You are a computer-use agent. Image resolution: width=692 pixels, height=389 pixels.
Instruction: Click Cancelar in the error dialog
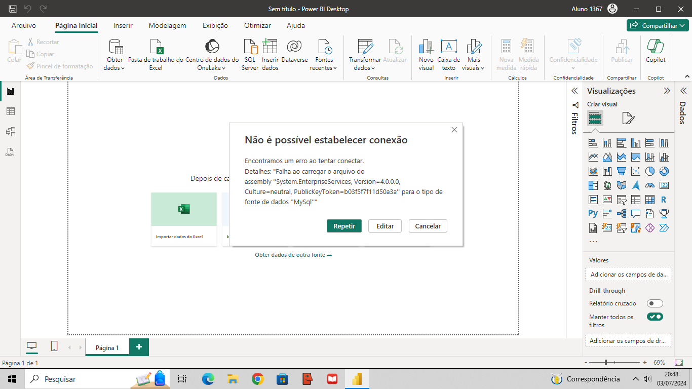[x=428, y=226]
